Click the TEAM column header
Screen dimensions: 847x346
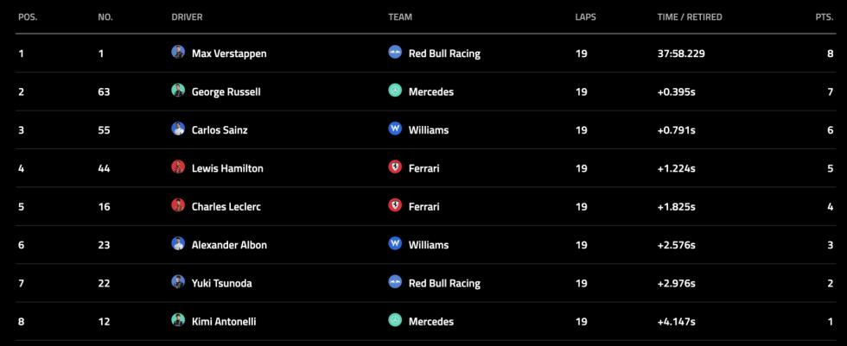click(x=400, y=17)
